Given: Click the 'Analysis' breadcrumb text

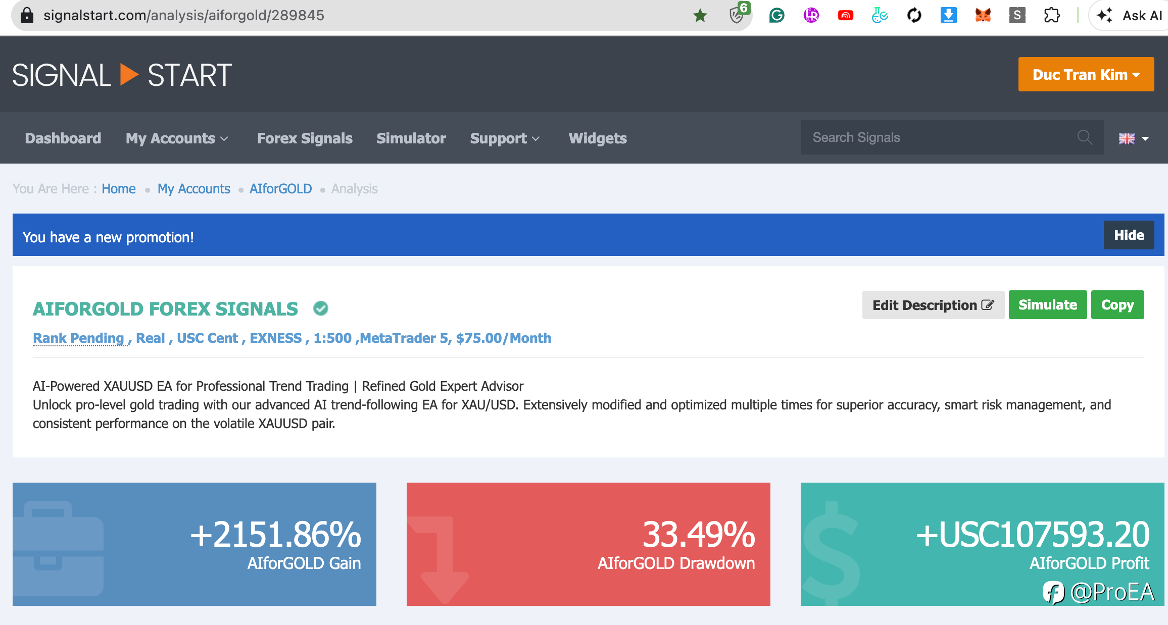Looking at the screenshot, I should [x=355, y=189].
